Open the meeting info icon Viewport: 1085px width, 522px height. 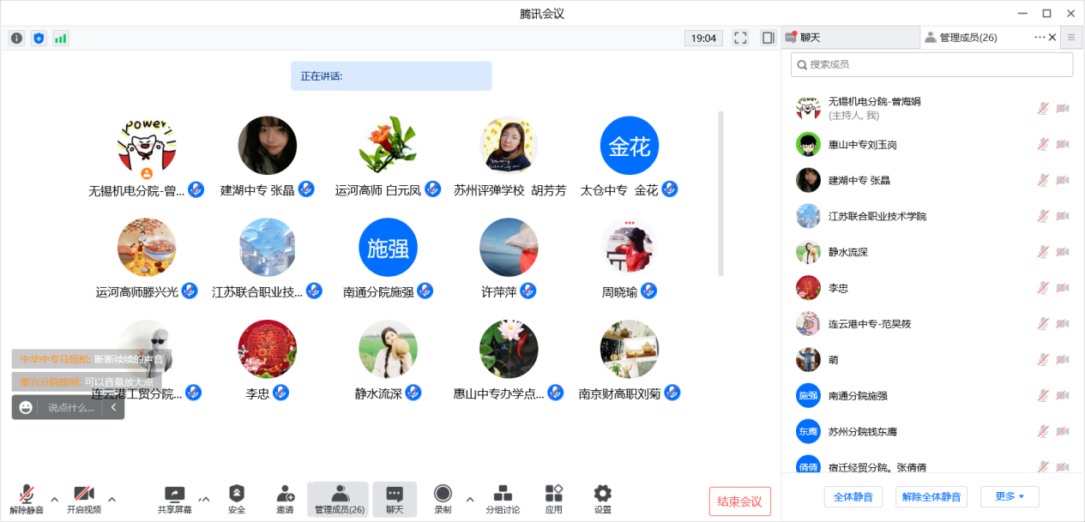[x=17, y=39]
